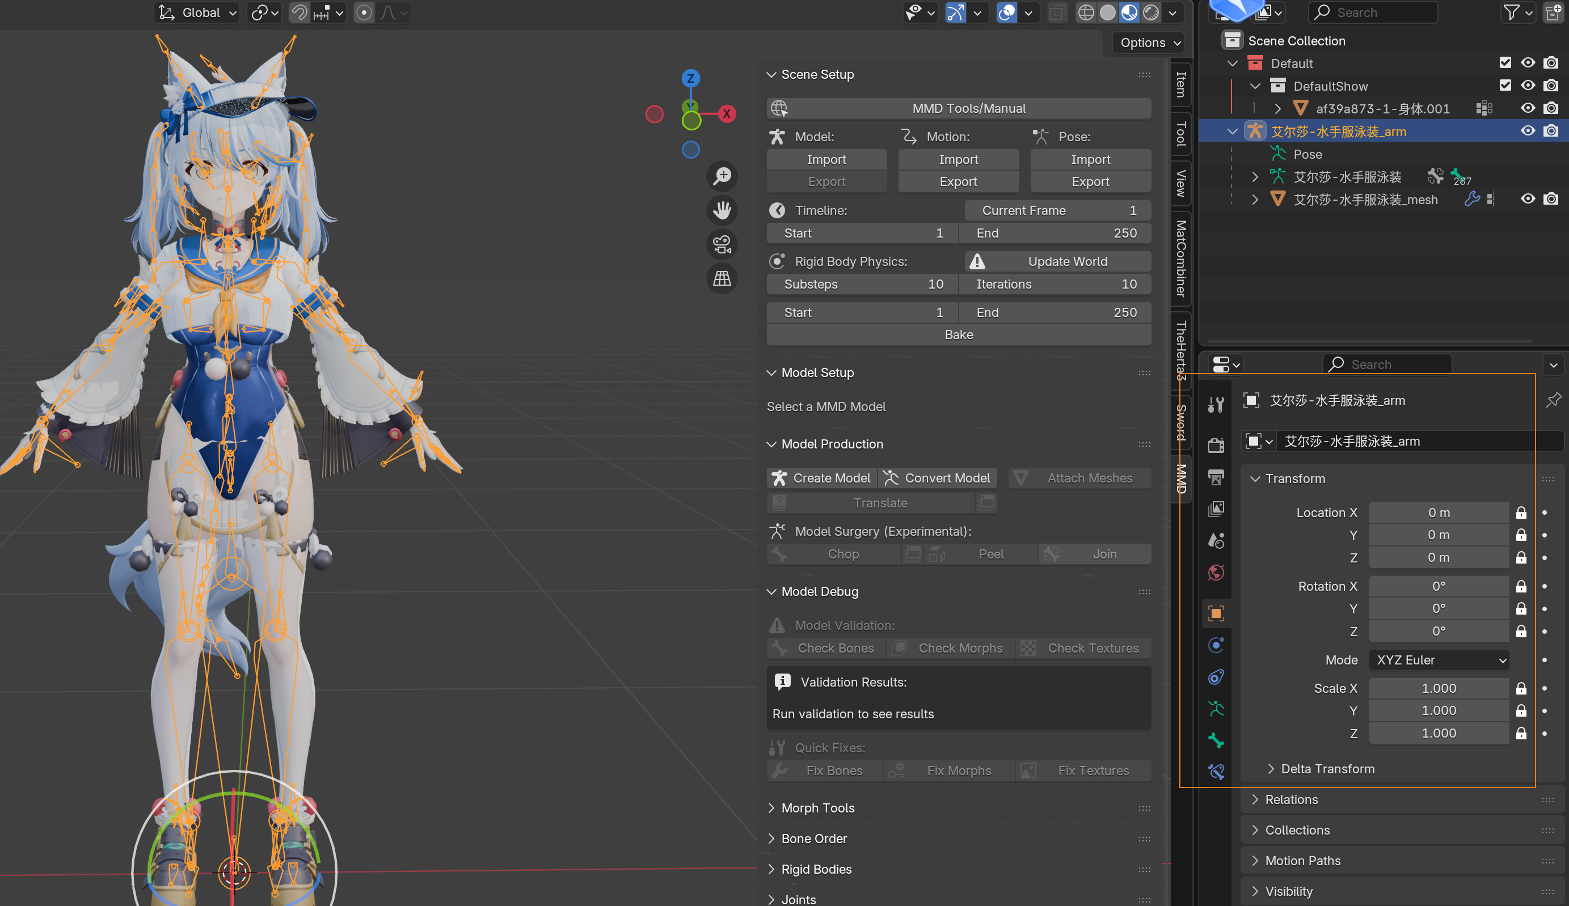Viewport: 1569px width, 906px height.
Task: Open Object Data armature properties icon
Action: coord(1216,709)
